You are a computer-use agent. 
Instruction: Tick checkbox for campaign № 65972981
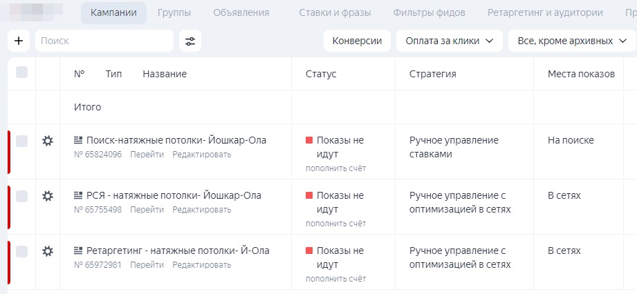click(21, 251)
